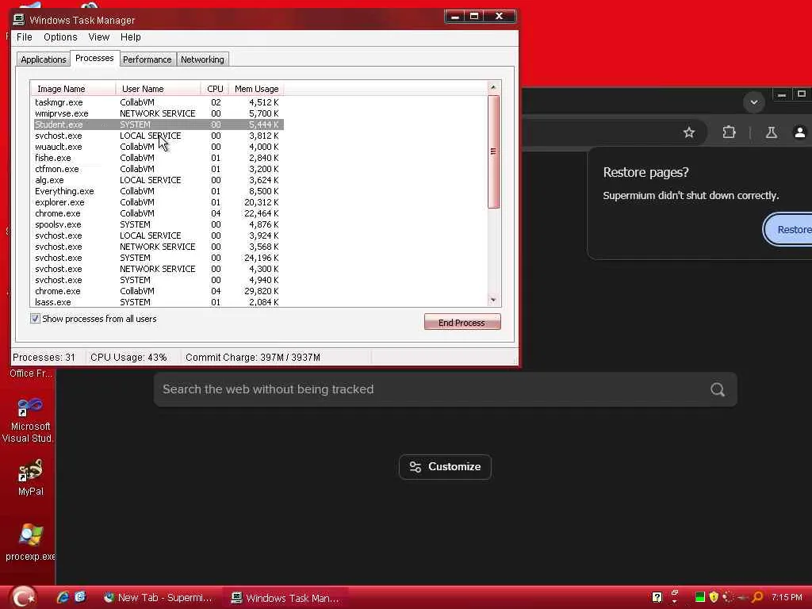Select wmiprvse.exe process row

coord(157,113)
